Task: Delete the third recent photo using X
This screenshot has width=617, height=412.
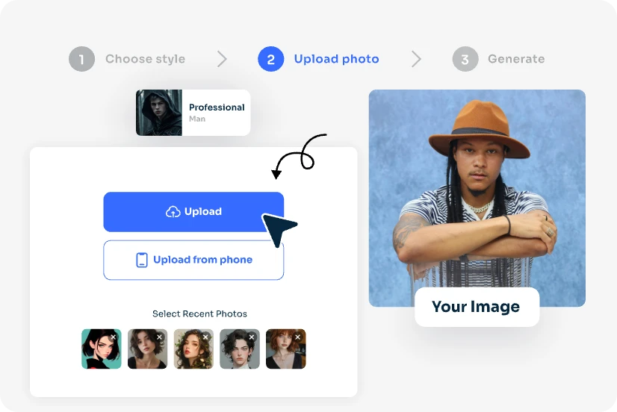Action: (x=206, y=337)
